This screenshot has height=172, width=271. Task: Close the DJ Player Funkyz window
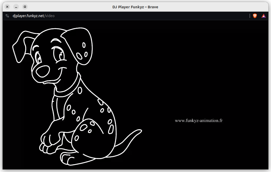[7, 7]
